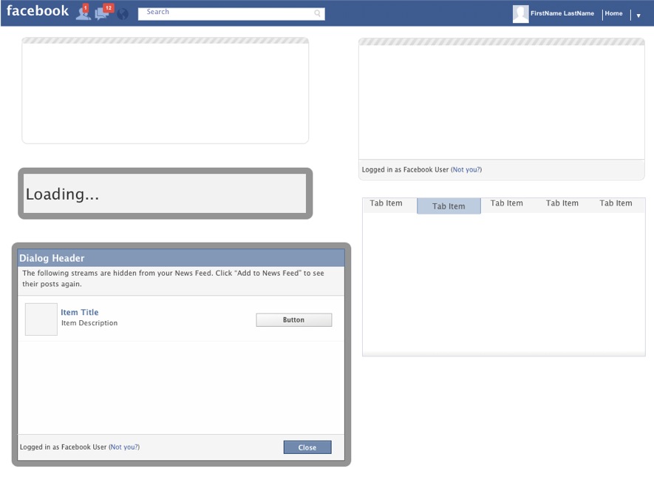The image size is (654, 491).
Task: Click the facebook logo
Action: pos(37,10)
